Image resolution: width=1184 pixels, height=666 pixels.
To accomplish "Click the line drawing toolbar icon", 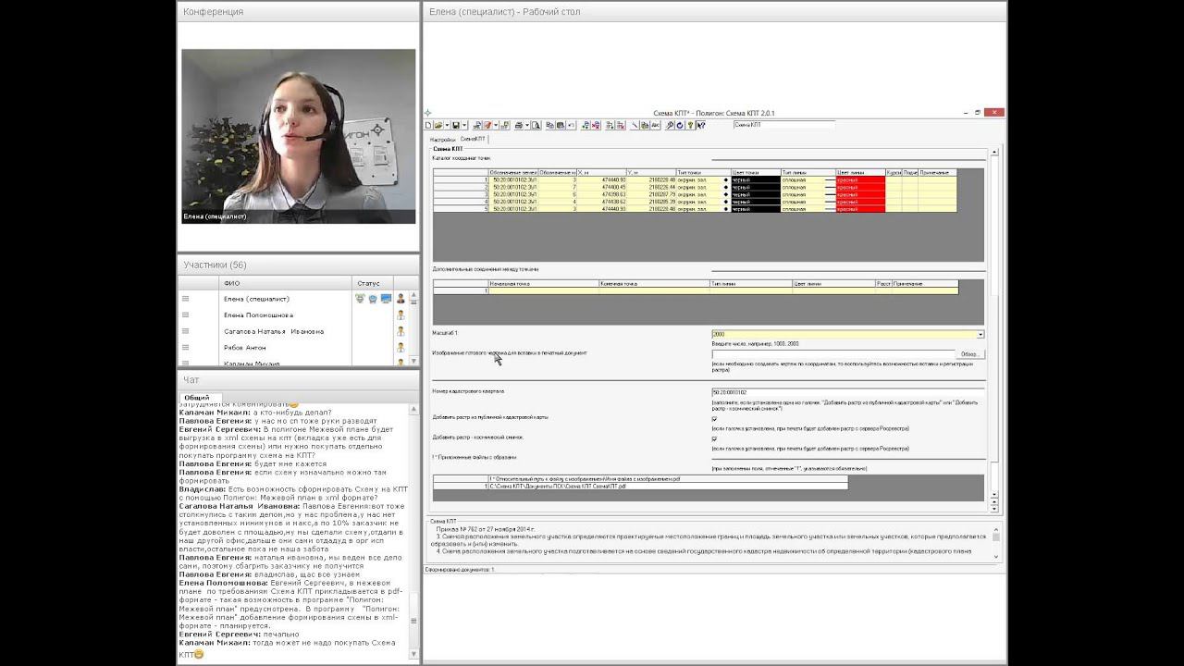I will point(635,125).
